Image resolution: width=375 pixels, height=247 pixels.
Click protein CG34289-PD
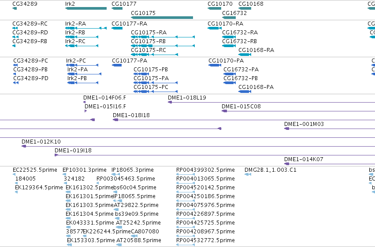[31, 78]
